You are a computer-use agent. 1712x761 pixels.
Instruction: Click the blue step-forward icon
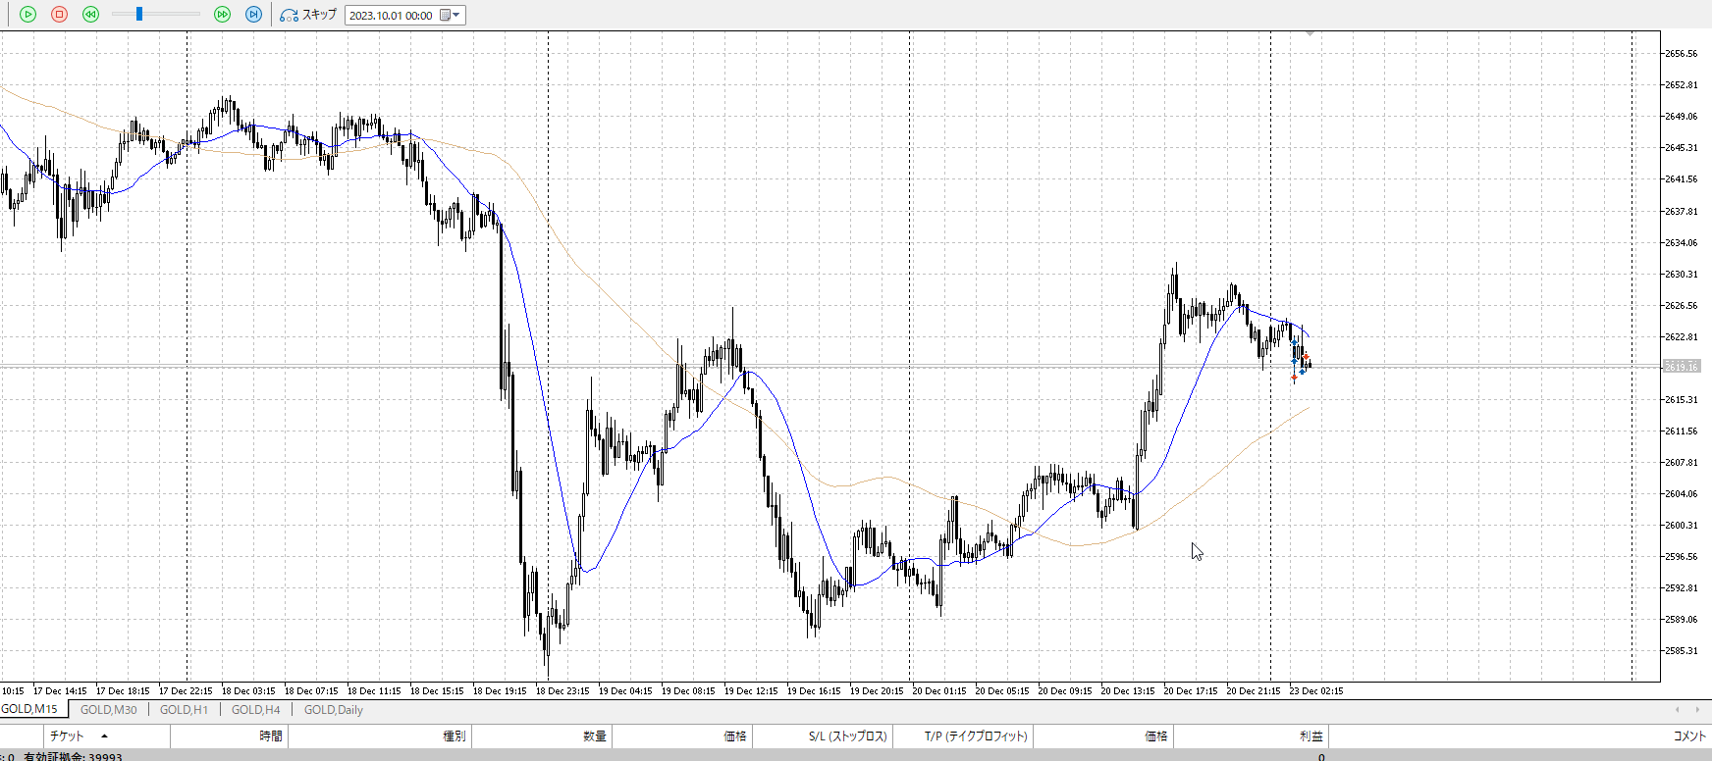pos(253,15)
